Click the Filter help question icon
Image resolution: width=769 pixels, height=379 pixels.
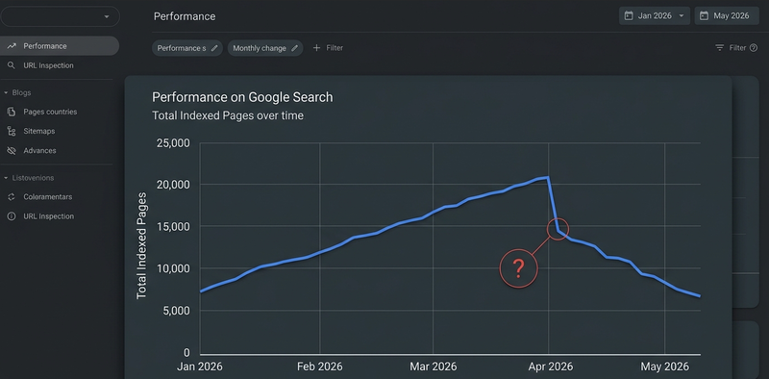click(x=754, y=48)
